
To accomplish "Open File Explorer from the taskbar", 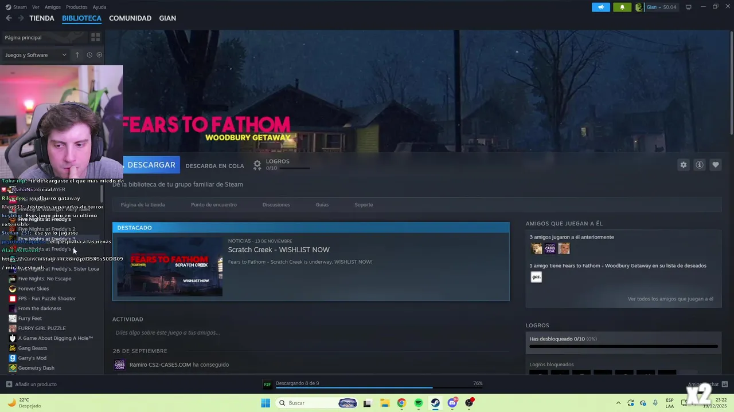I will tap(384, 403).
